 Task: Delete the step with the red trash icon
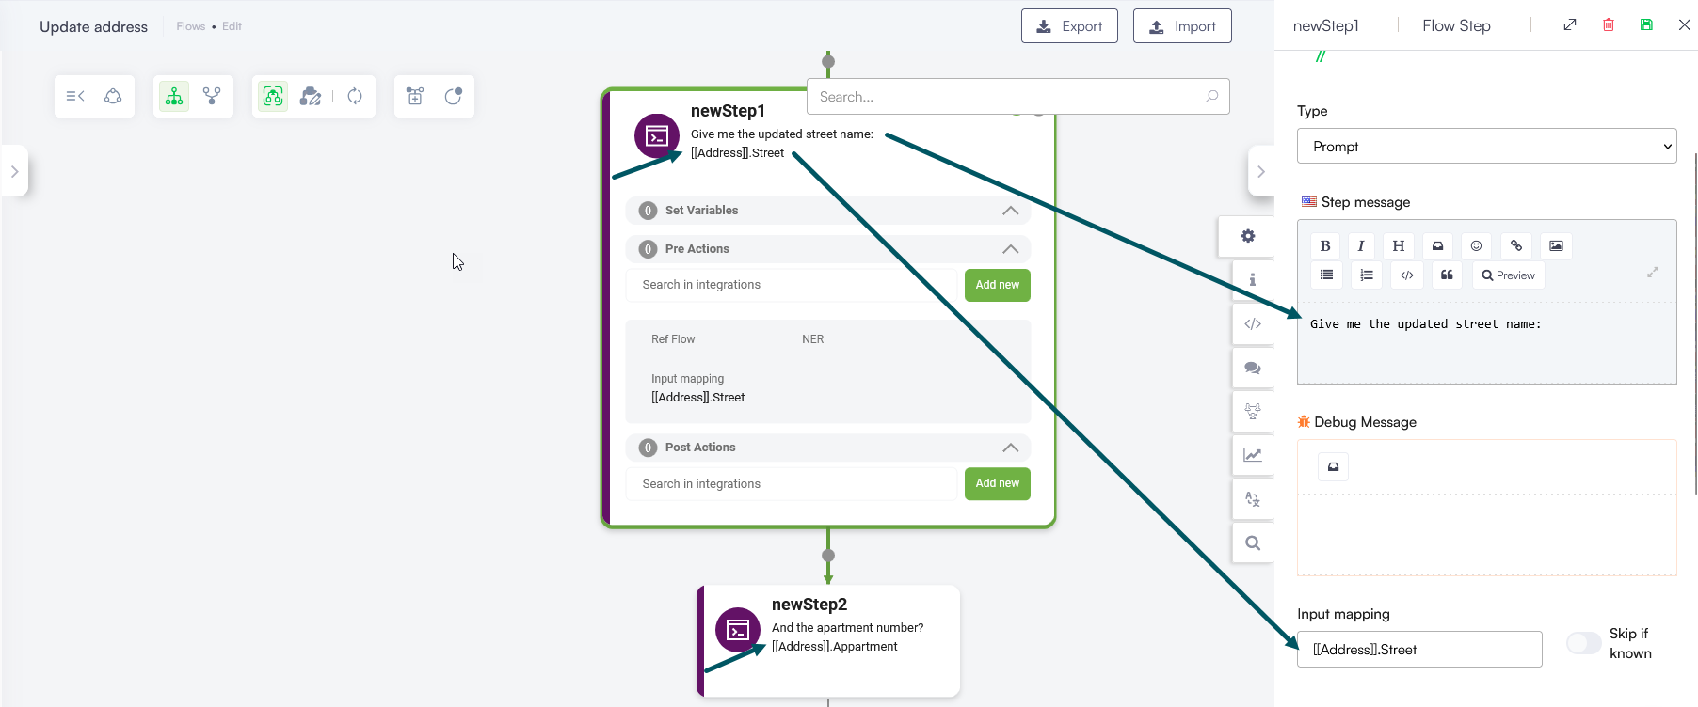click(1609, 25)
